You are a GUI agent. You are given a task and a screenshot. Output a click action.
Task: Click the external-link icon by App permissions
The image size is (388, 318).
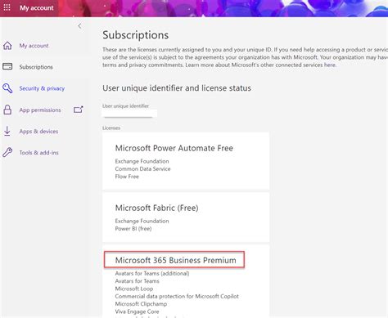79,110
